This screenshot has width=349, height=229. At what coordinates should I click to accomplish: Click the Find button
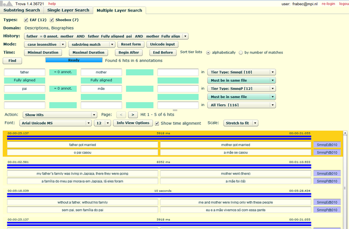coord(12,61)
